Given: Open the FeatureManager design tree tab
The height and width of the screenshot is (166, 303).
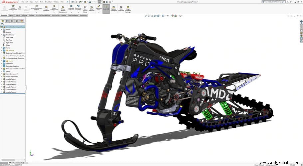Looking at the screenshot, I should pos(3,21).
